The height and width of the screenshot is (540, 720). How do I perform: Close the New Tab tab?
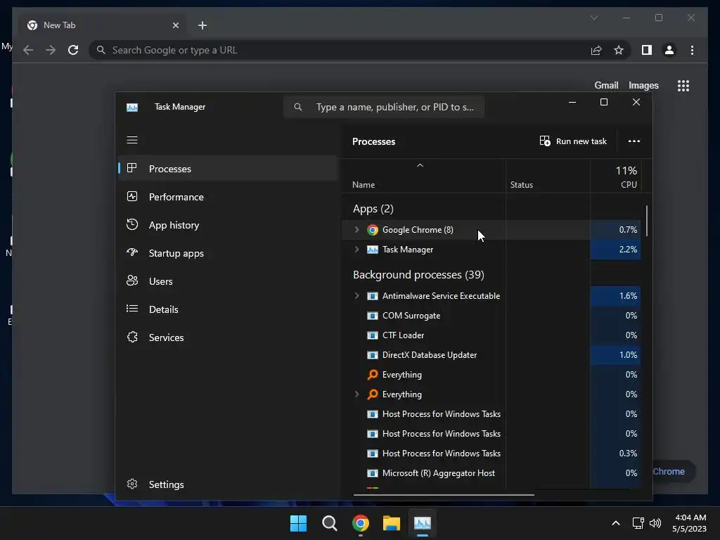coord(175,25)
